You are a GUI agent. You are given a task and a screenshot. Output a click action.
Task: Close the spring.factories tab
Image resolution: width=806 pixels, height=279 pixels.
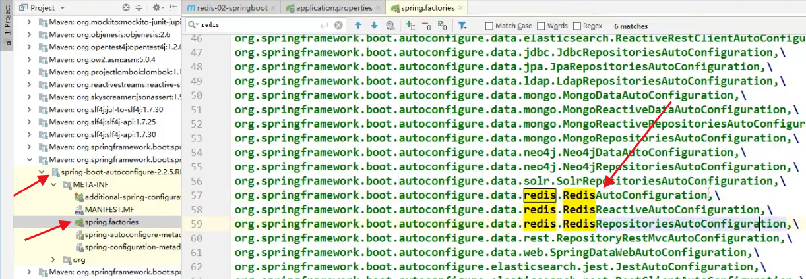(x=462, y=8)
